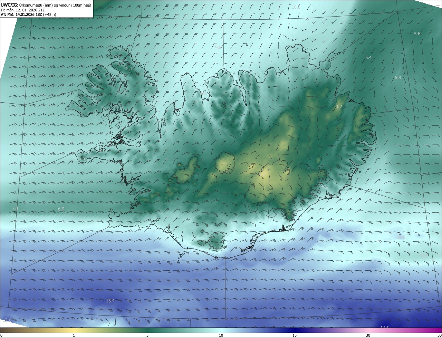Click the '6.9' value label on the map
The height and width of the screenshot is (338, 442).
pos(61,209)
